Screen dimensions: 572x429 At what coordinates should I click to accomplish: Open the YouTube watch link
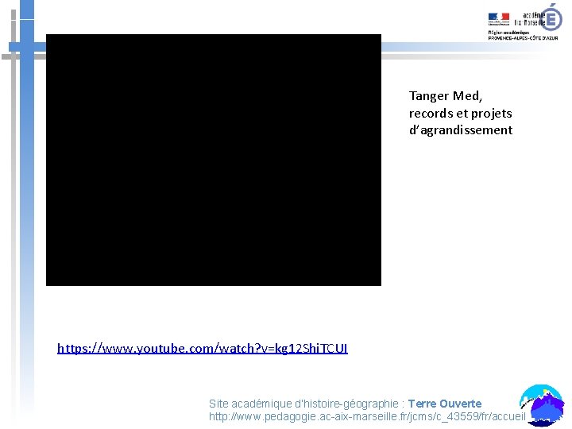(203, 349)
